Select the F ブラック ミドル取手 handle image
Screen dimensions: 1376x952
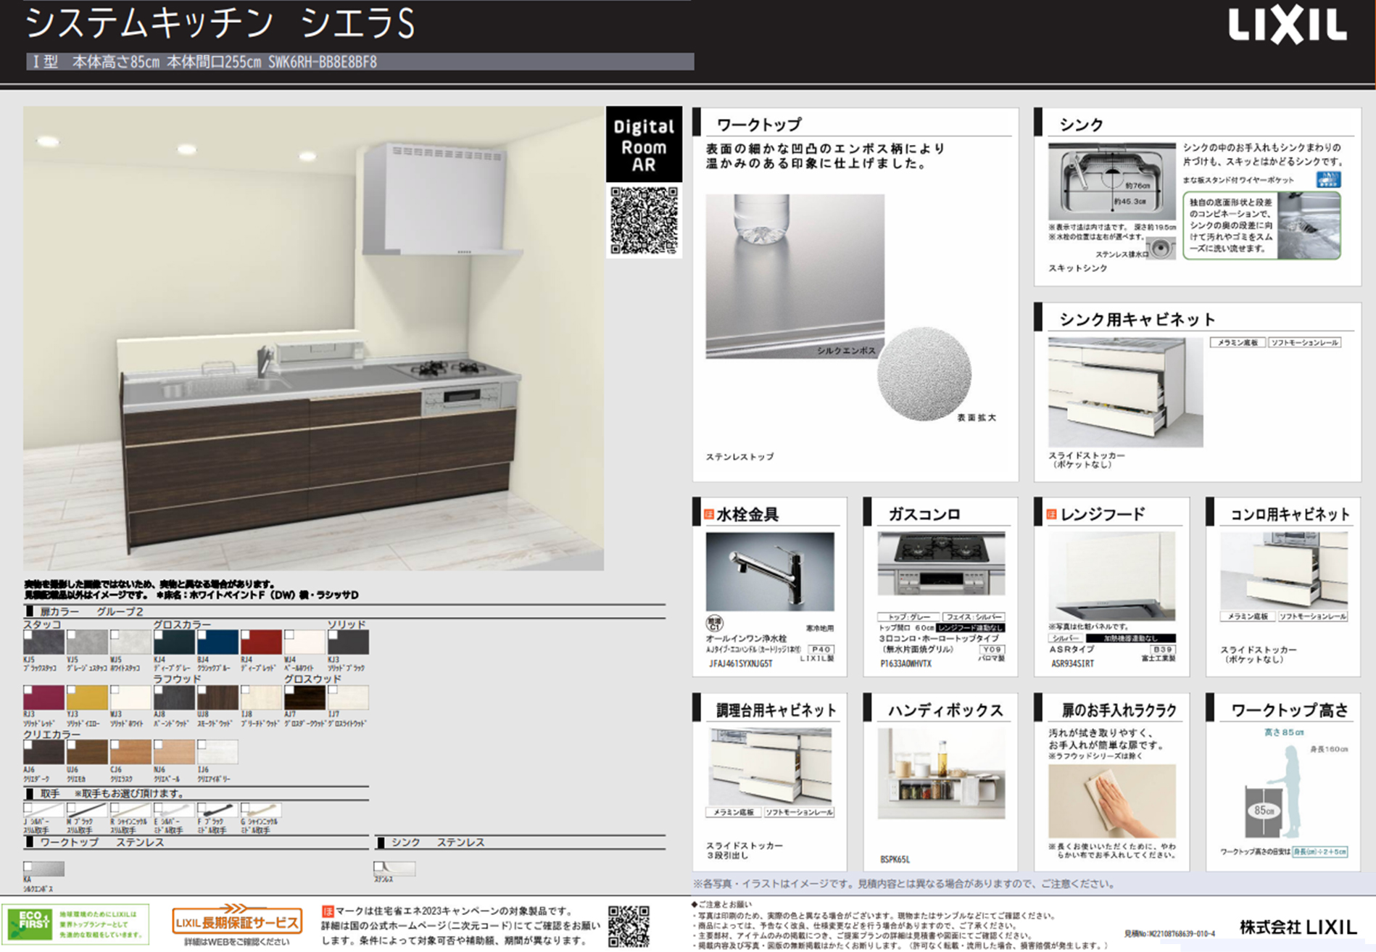tap(217, 809)
